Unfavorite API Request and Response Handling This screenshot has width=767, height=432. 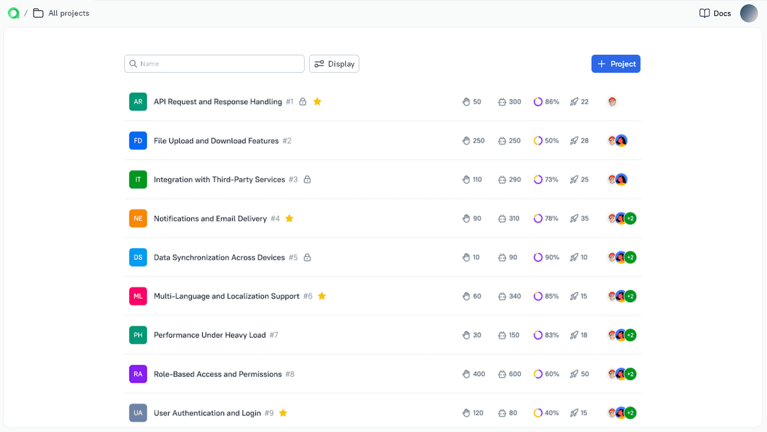317,101
